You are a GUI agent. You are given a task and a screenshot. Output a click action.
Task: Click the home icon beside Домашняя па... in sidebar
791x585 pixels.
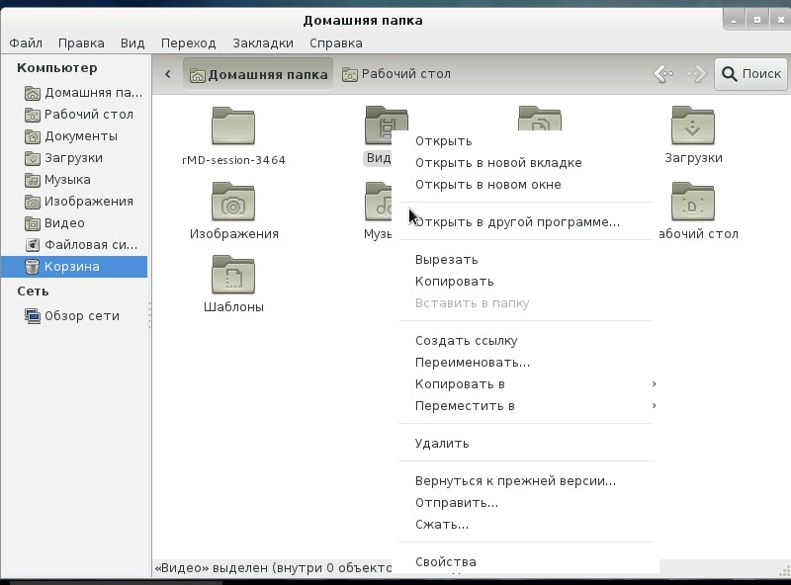click(x=33, y=93)
